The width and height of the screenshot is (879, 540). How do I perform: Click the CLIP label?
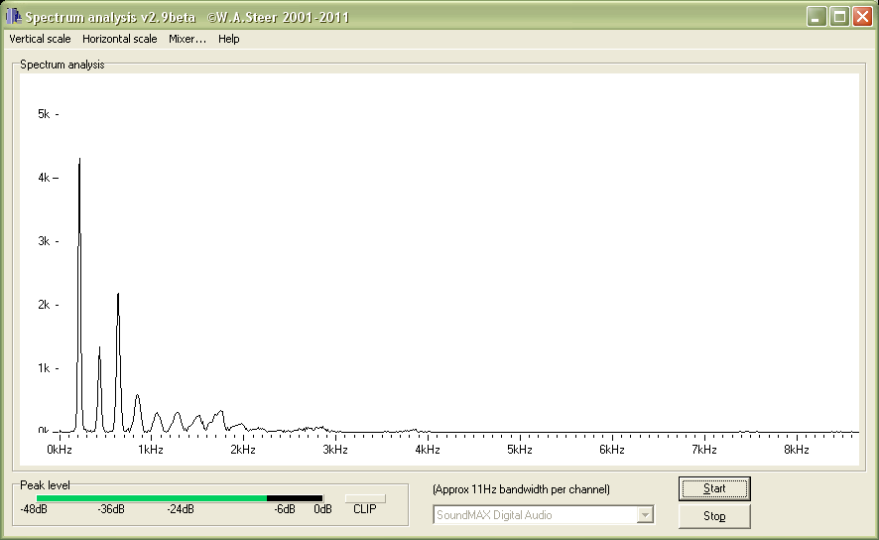(365, 509)
